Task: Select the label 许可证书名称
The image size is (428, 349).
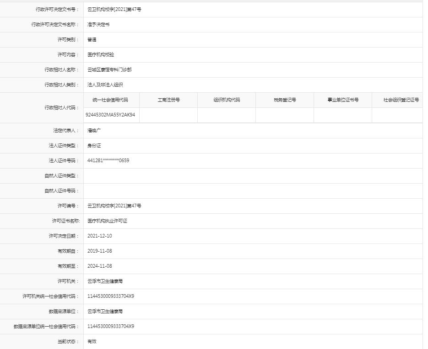Action: click(66, 221)
